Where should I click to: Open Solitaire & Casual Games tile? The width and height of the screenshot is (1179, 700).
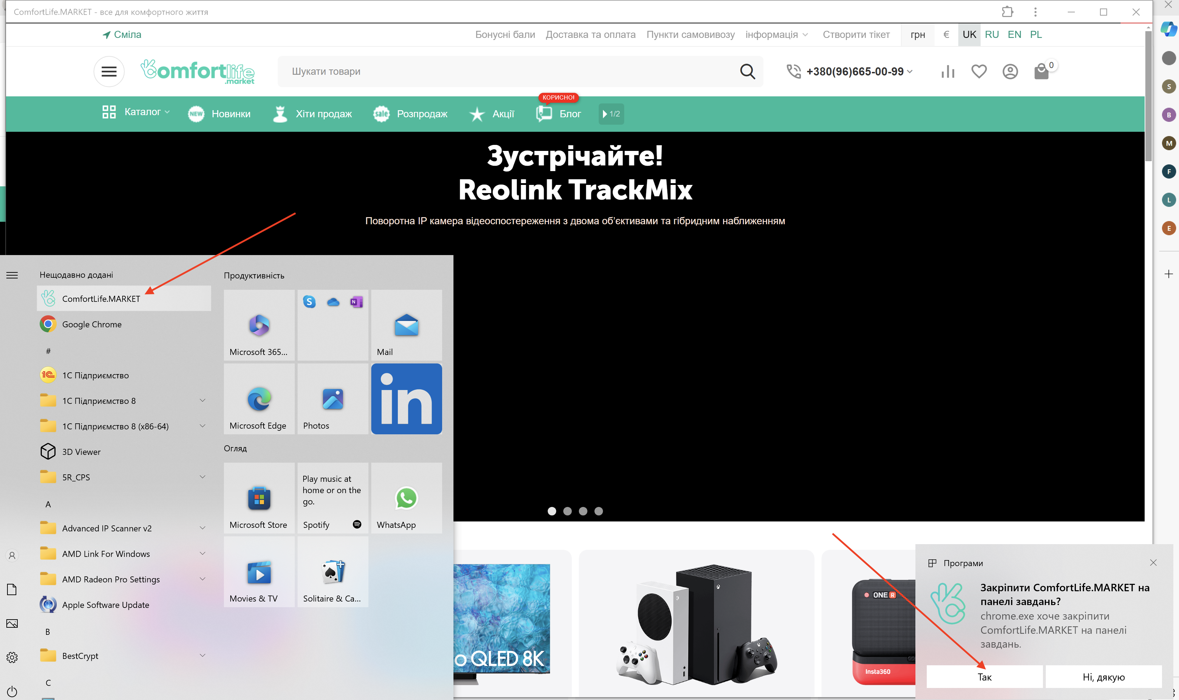[333, 571]
